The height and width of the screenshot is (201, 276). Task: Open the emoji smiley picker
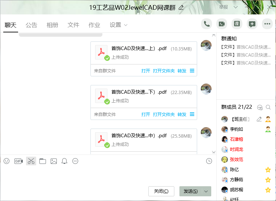[7, 161]
